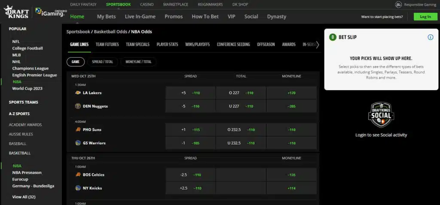This screenshot has height=205, width=440.
Task: Open Academy Awards in A-Z Sports
Action: tap(25, 125)
